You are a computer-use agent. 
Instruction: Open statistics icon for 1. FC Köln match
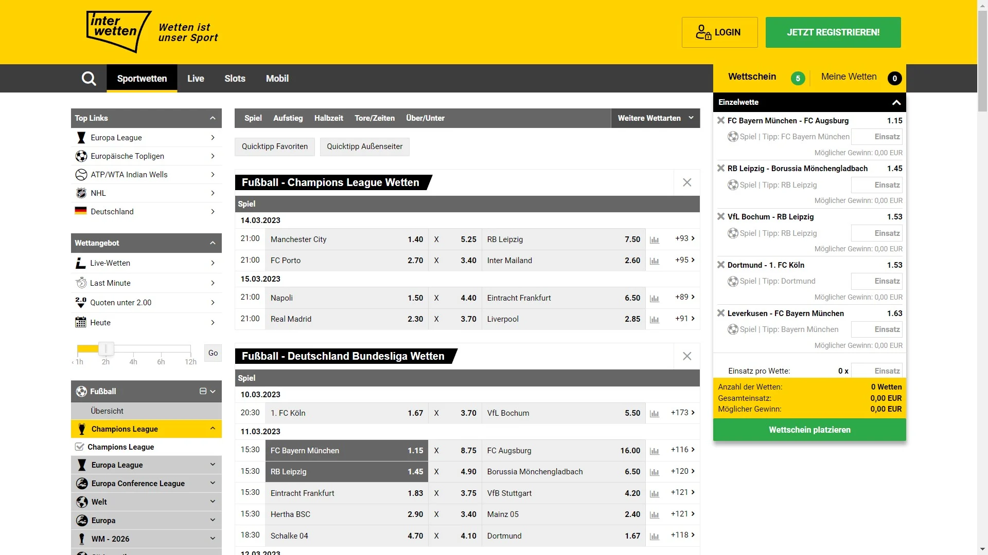pyautogui.click(x=655, y=414)
